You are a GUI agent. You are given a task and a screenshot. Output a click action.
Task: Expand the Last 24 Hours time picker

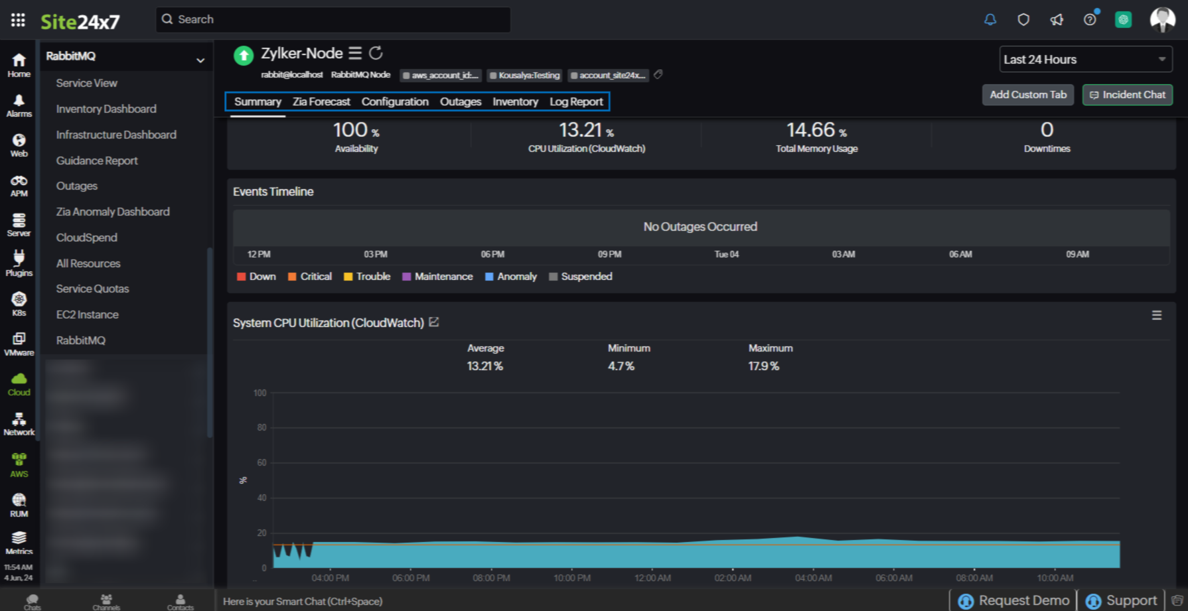coord(1084,59)
